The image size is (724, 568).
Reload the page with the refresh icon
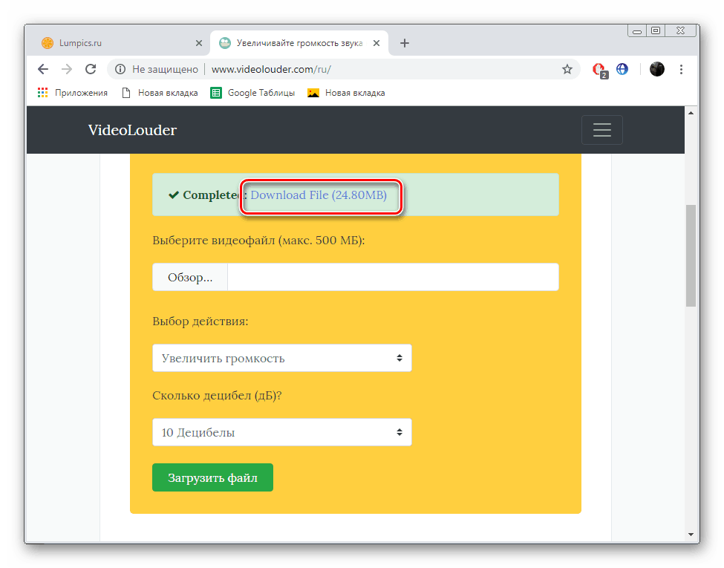point(91,69)
